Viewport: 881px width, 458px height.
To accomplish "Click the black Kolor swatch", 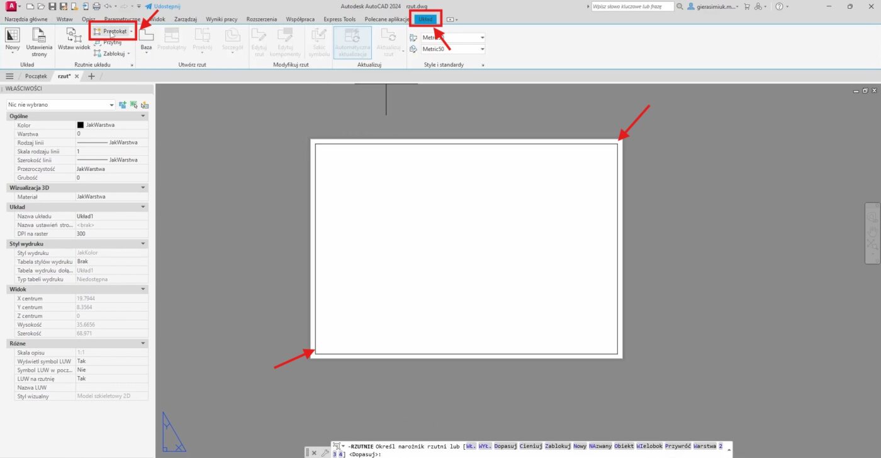I will (x=81, y=125).
